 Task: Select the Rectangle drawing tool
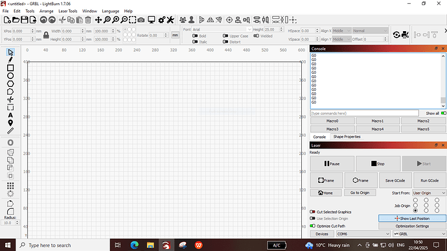[x=10, y=68]
